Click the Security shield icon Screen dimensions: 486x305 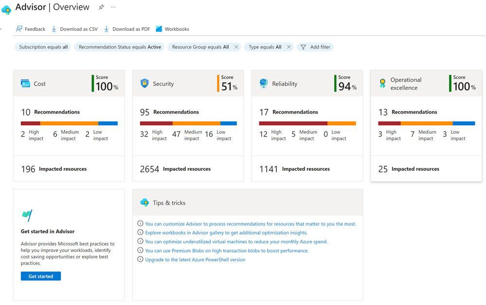coord(144,83)
